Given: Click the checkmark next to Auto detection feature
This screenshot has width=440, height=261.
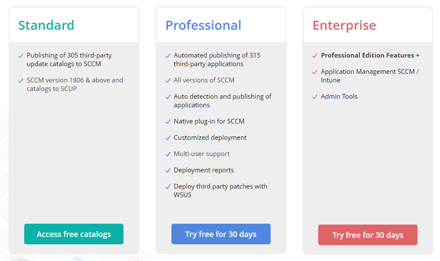Looking at the screenshot, I should click(168, 96).
